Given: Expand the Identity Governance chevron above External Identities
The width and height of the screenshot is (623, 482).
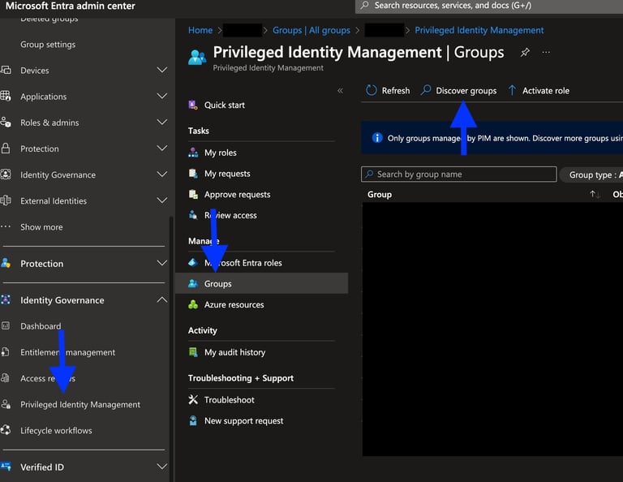Looking at the screenshot, I should click(x=161, y=174).
